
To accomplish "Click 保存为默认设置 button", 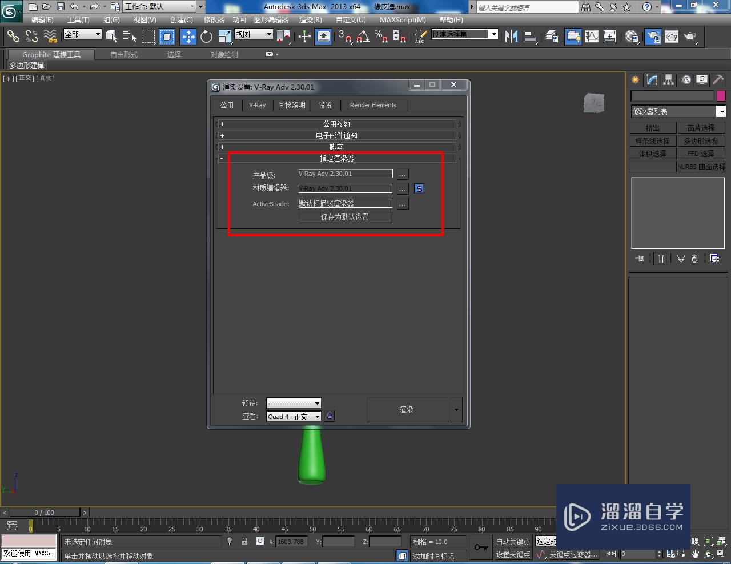I will click(x=345, y=217).
